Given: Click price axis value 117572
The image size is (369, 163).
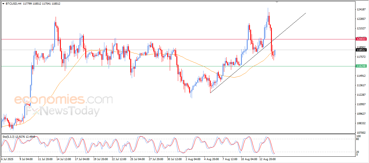Looking at the screenshot, I should (361, 57).
